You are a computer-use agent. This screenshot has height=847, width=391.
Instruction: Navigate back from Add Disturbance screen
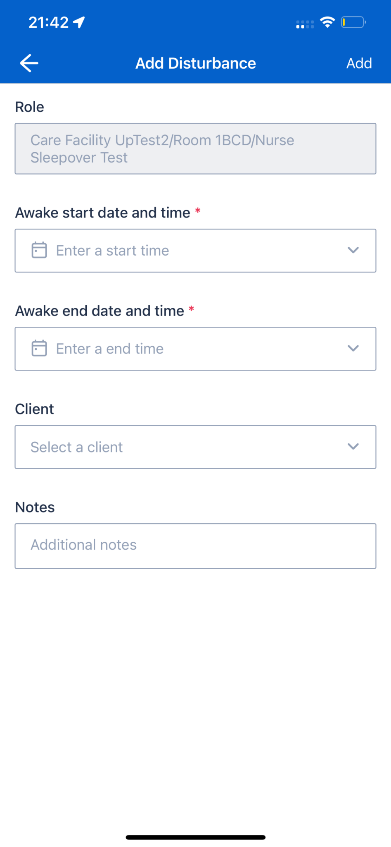pos(28,63)
